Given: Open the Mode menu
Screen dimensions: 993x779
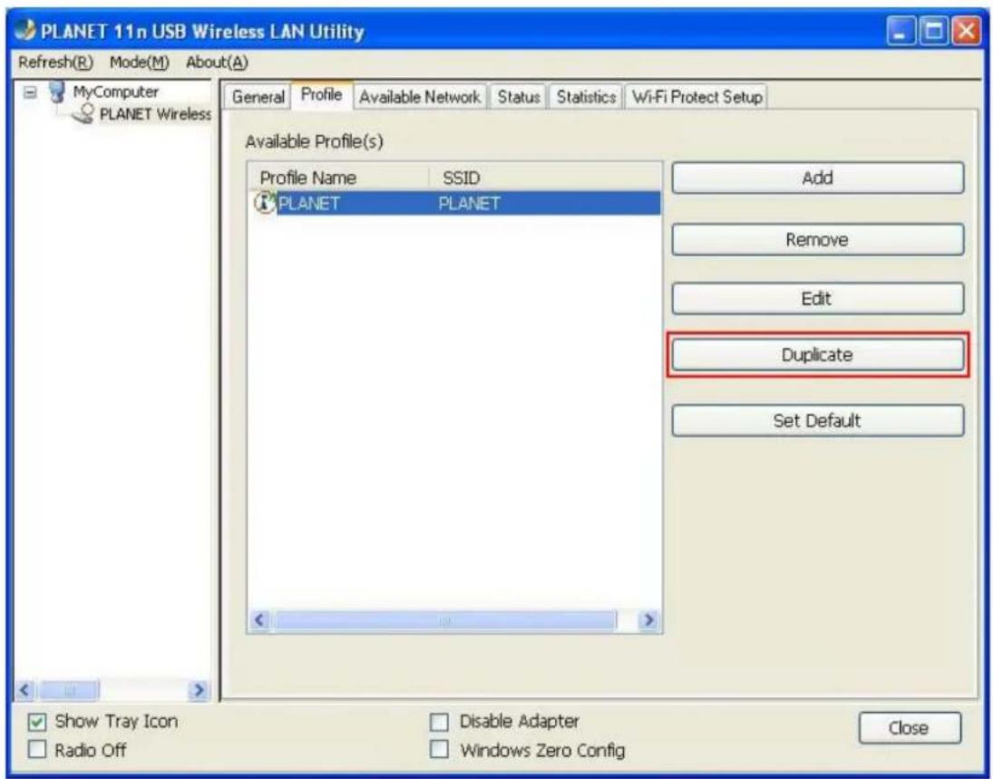Looking at the screenshot, I should click(x=140, y=63).
